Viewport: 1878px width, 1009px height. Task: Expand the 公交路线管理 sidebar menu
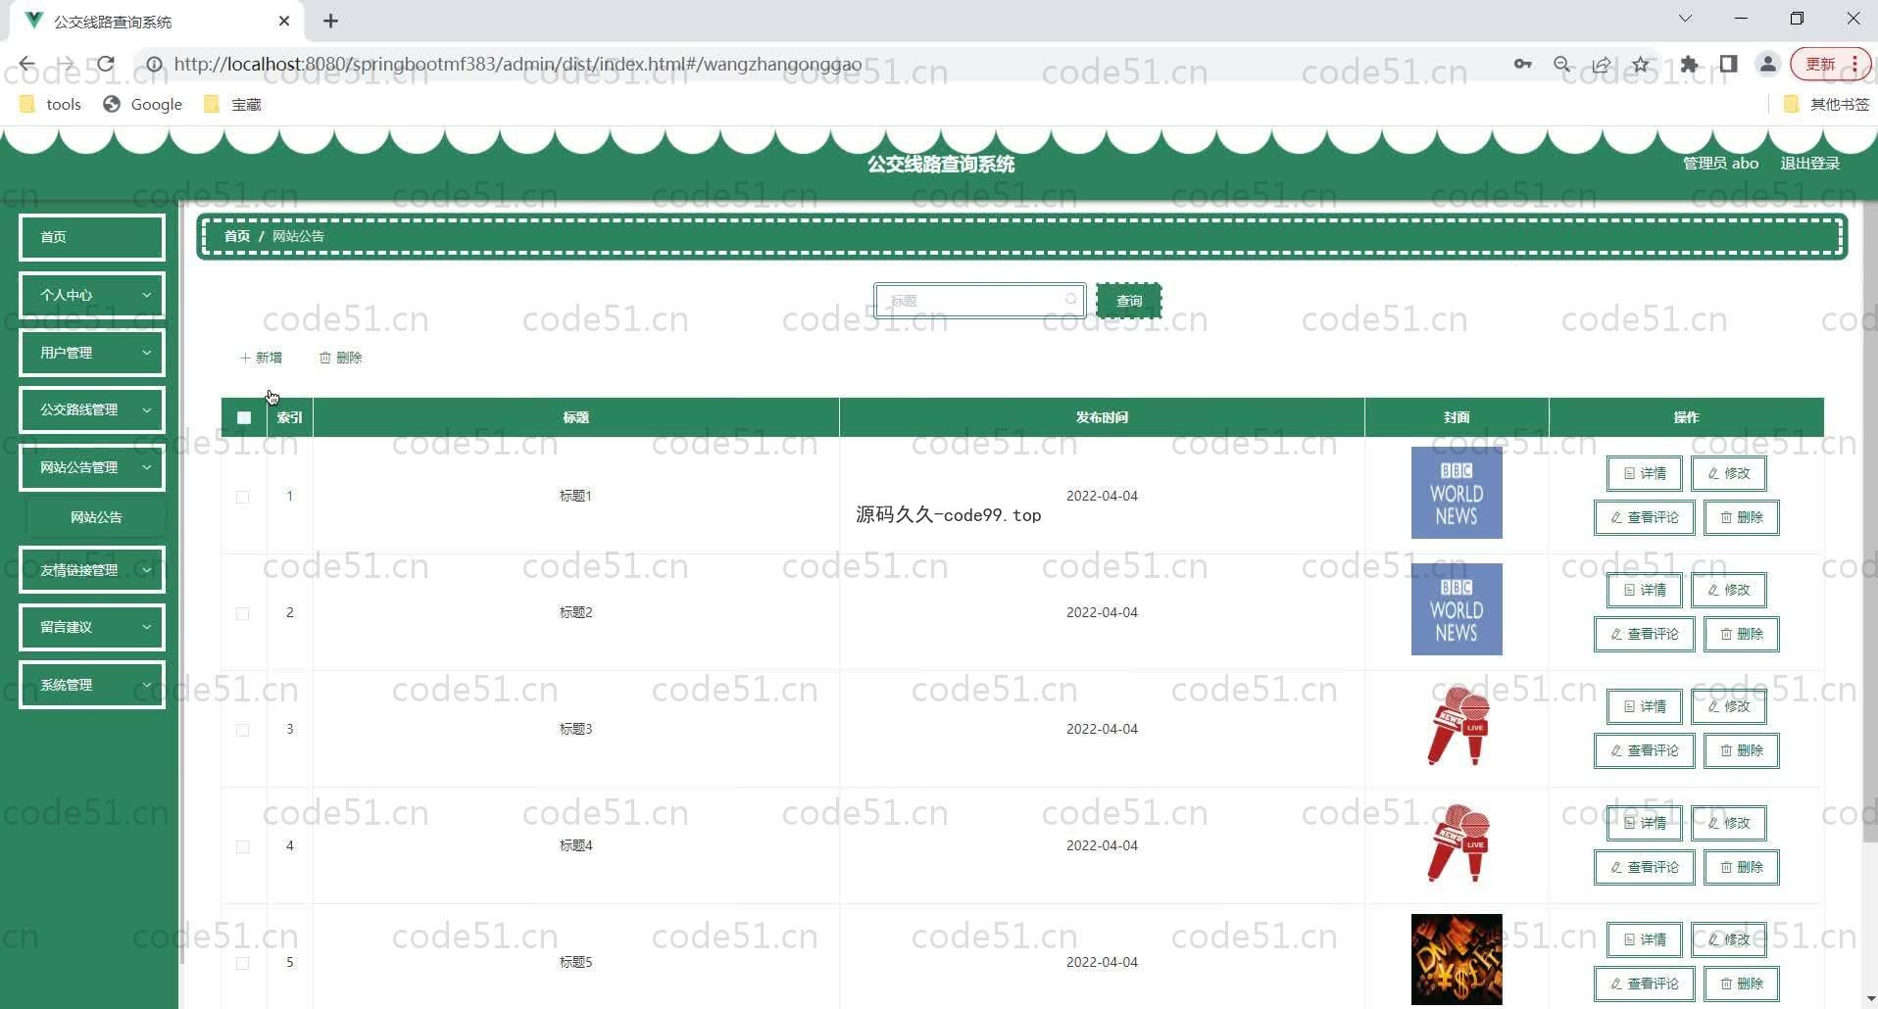92,409
